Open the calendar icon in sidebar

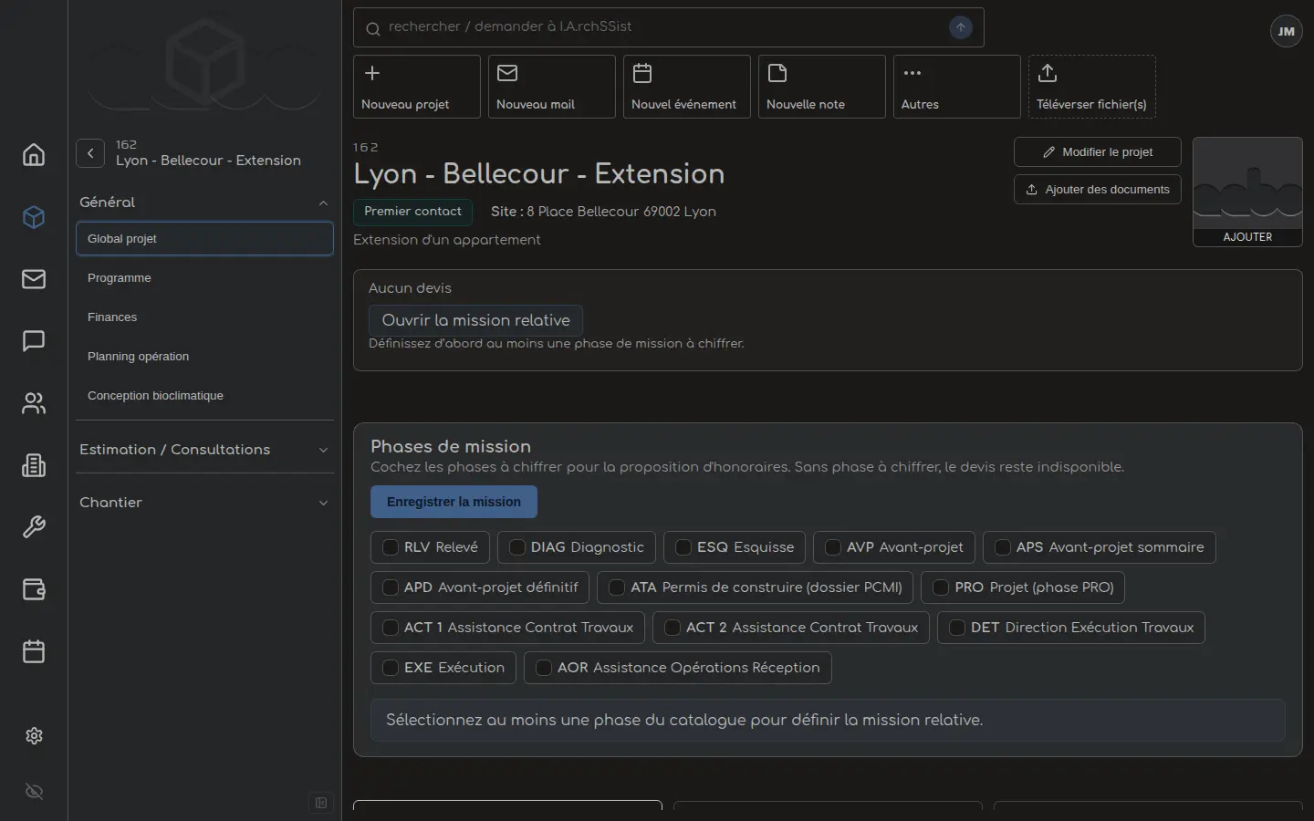34,651
